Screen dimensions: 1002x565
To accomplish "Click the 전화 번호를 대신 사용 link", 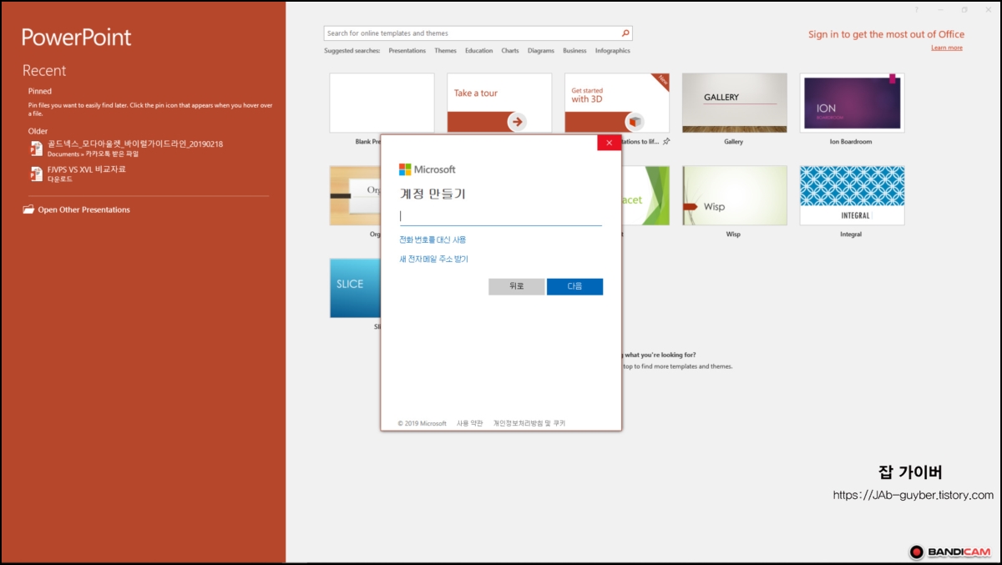I will pyautogui.click(x=433, y=240).
